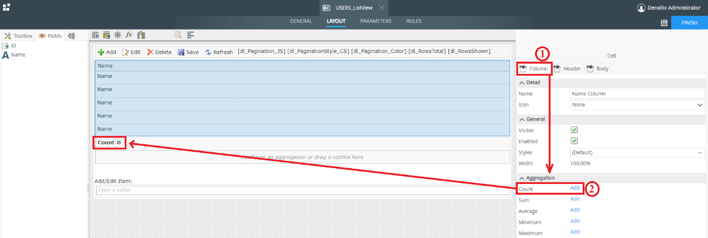Collapse the Detail section
Viewport: 708px width, 238px height.
click(x=522, y=83)
